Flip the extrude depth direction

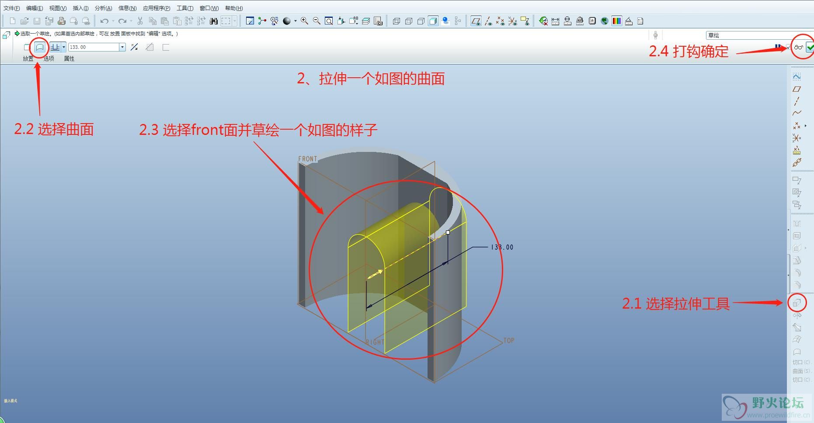pyautogui.click(x=134, y=47)
